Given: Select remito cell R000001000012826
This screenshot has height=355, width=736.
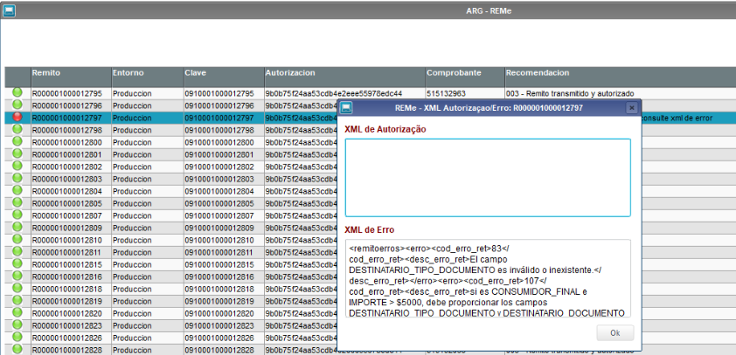Looking at the screenshot, I should coord(71,338).
